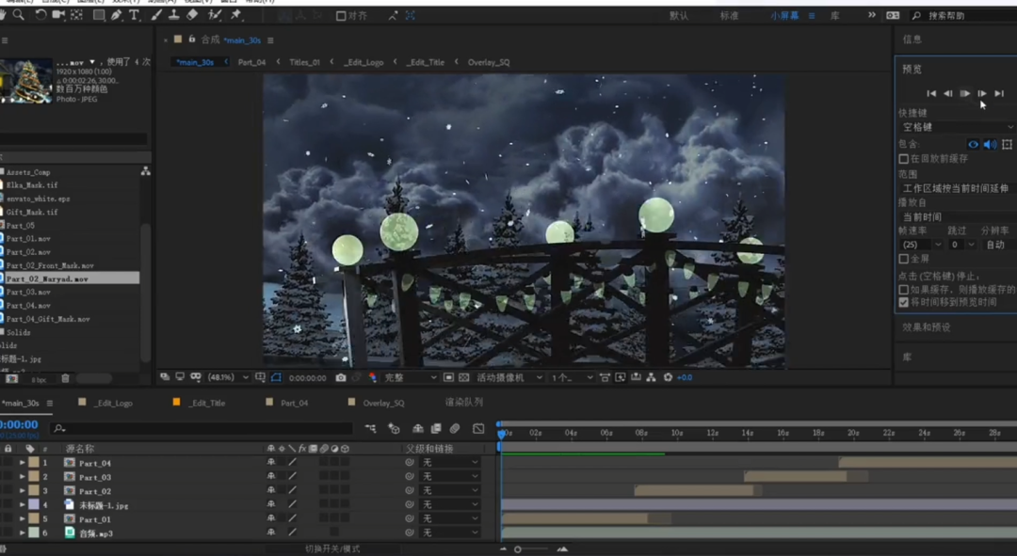Toggle video eye in preview include
Viewport: 1017px width, 556px height.
point(973,145)
